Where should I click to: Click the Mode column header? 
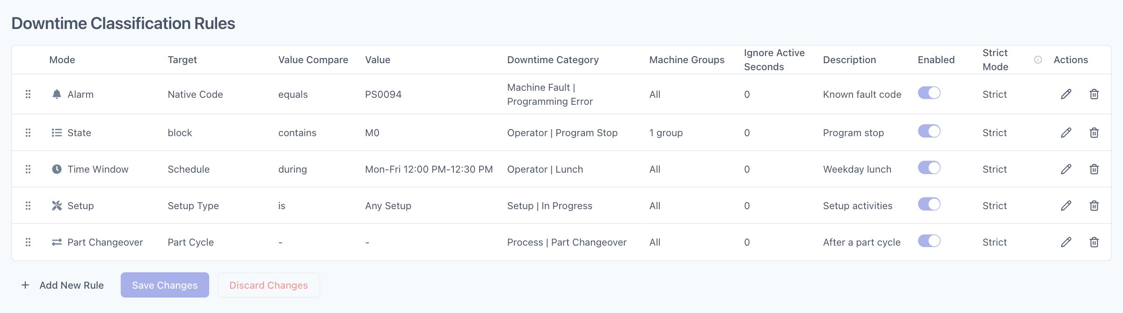(62, 60)
